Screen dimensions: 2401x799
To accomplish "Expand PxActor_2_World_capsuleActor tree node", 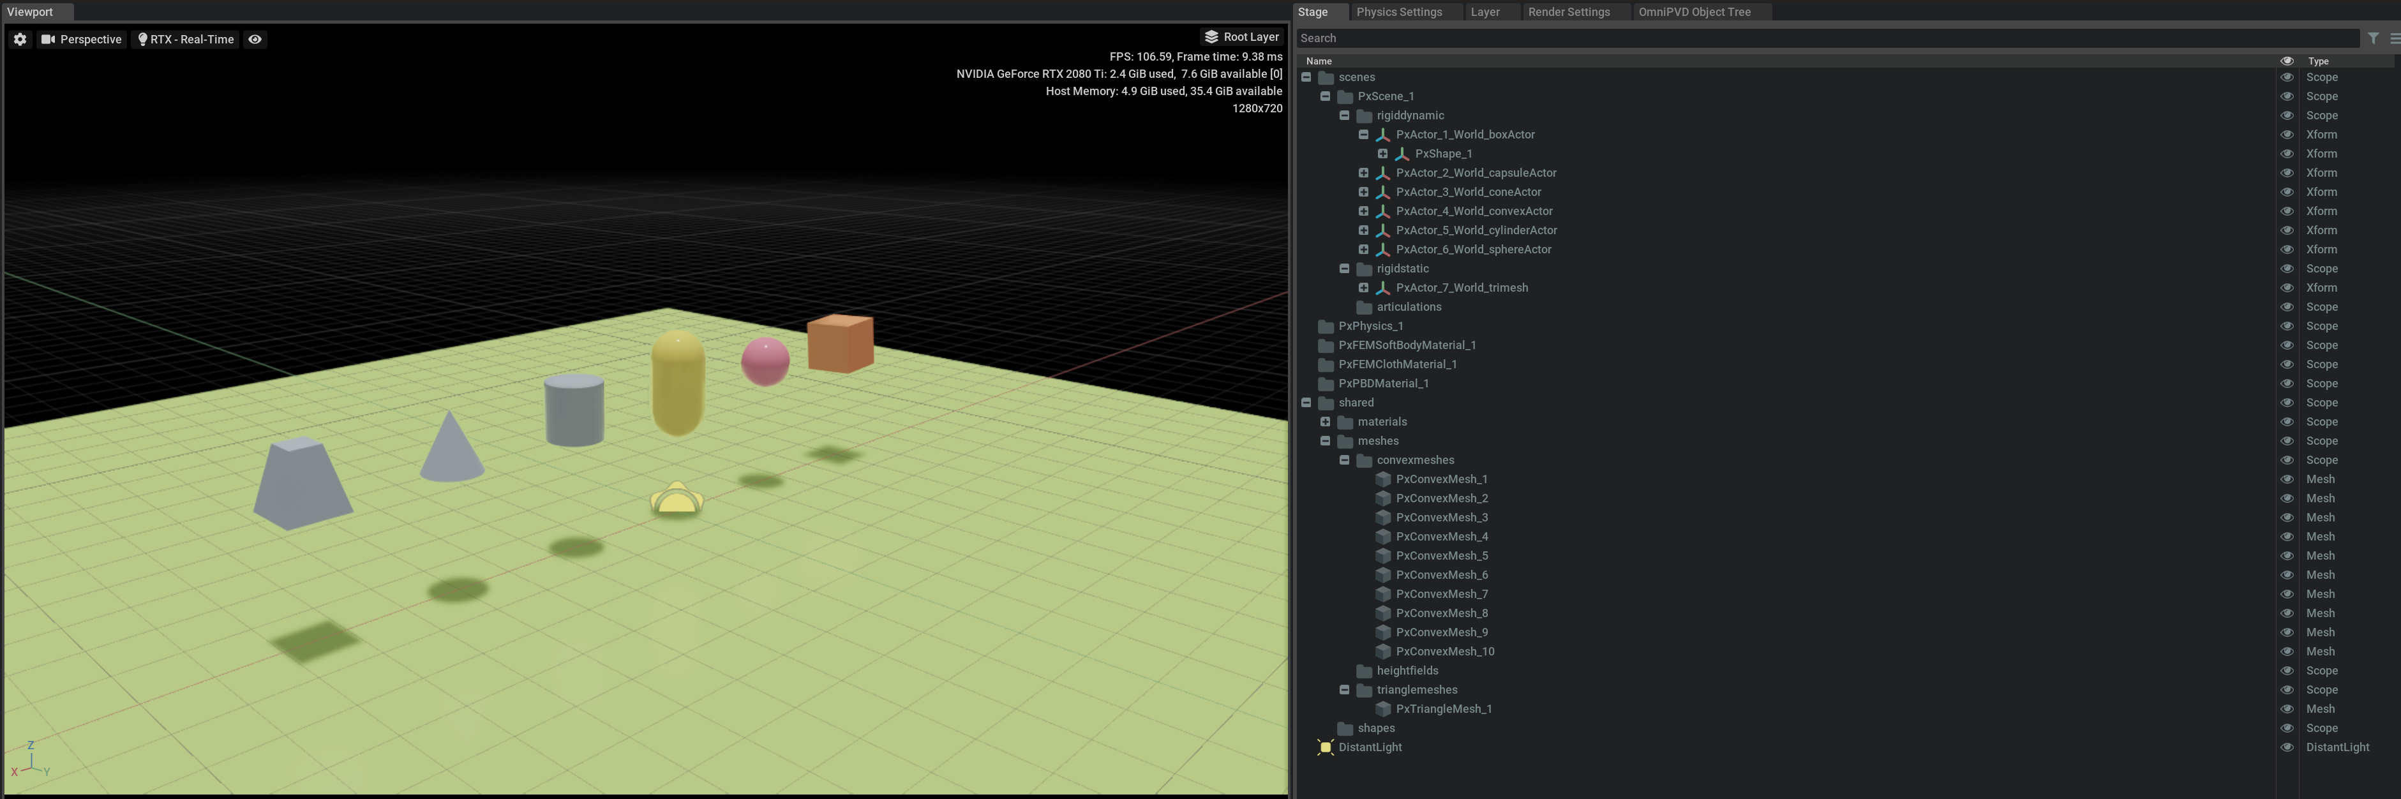I will coord(1363,174).
